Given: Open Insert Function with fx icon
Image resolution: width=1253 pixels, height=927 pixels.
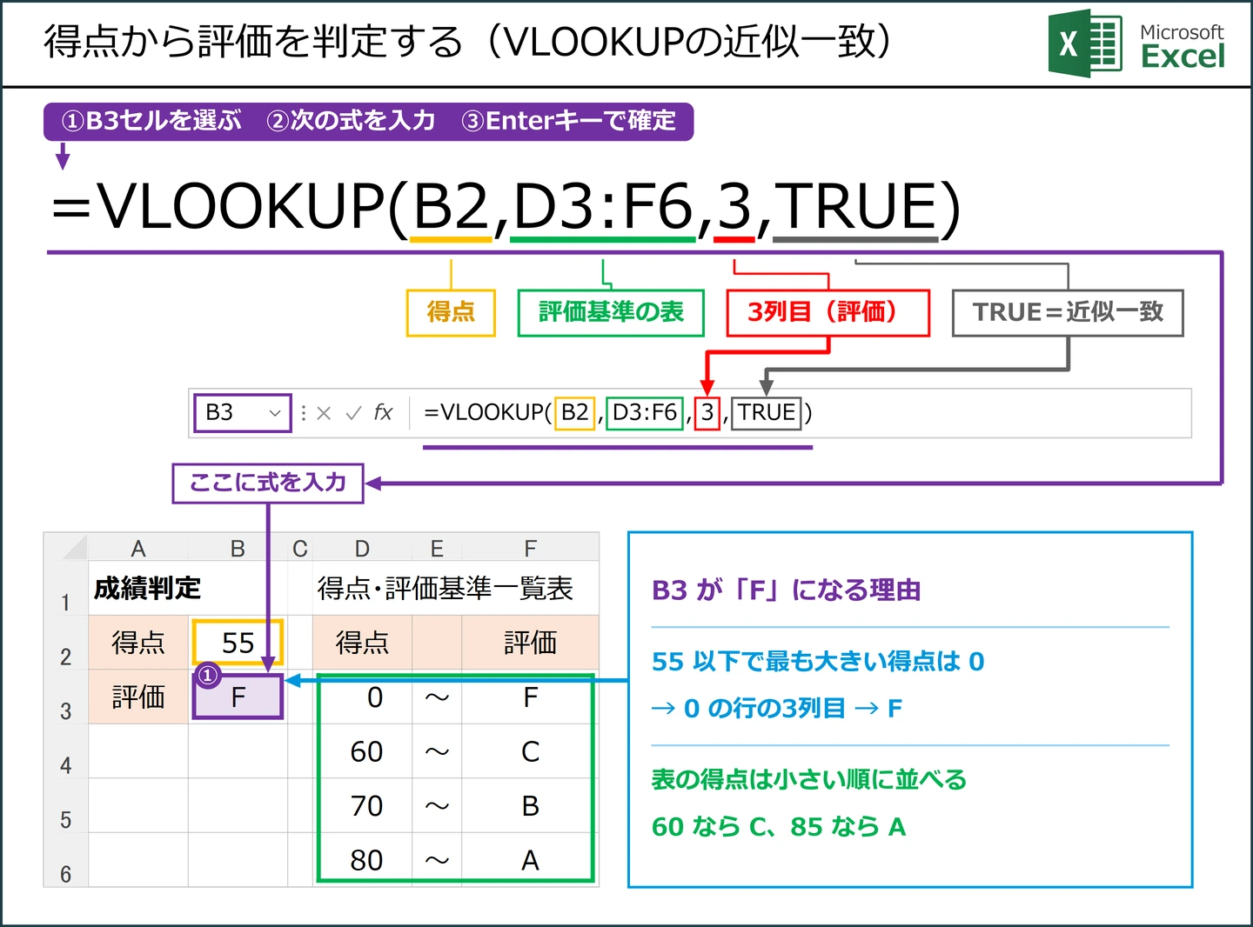Looking at the screenshot, I should pyautogui.click(x=384, y=412).
